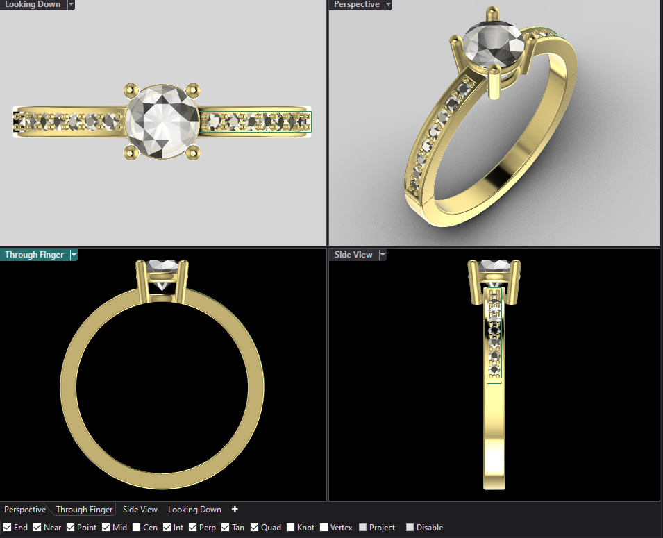Open the Perspective viewport dropdown arrow
The image size is (663, 538).
pos(388,5)
